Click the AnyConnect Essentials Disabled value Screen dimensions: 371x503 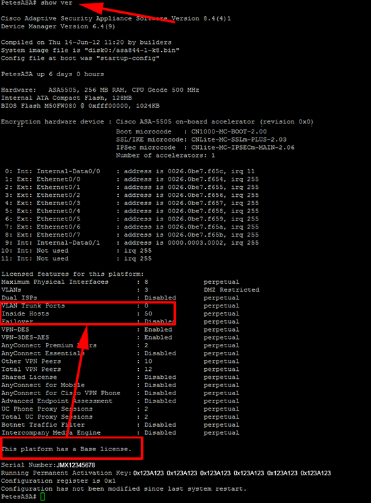click(160, 353)
